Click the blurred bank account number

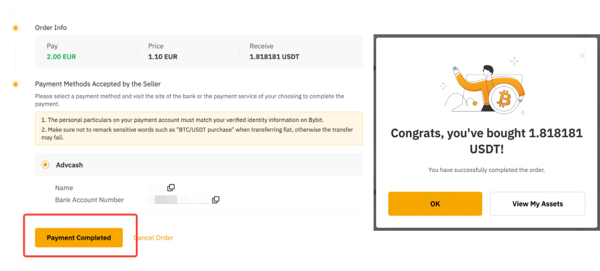click(x=171, y=200)
